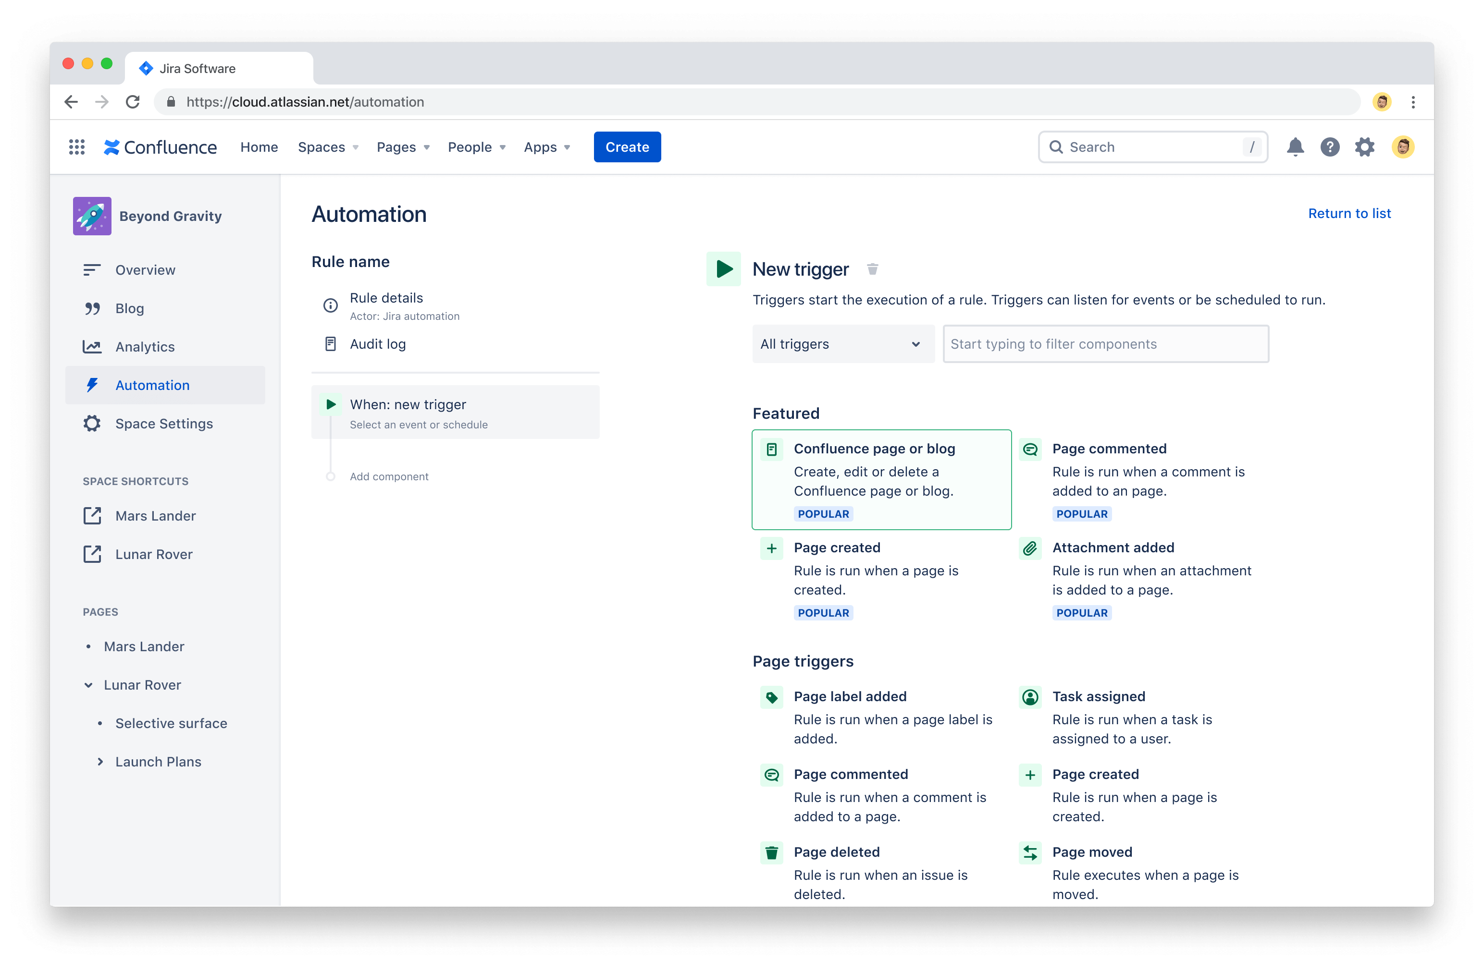Click the delete trigger trash icon
Viewport: 1484px width, 972px height.
point(873,268)
